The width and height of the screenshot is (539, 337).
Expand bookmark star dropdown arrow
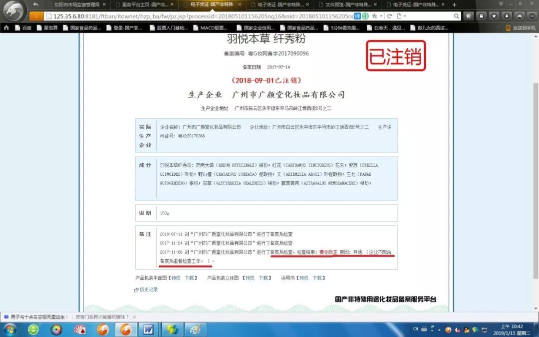tap(381, 16)
